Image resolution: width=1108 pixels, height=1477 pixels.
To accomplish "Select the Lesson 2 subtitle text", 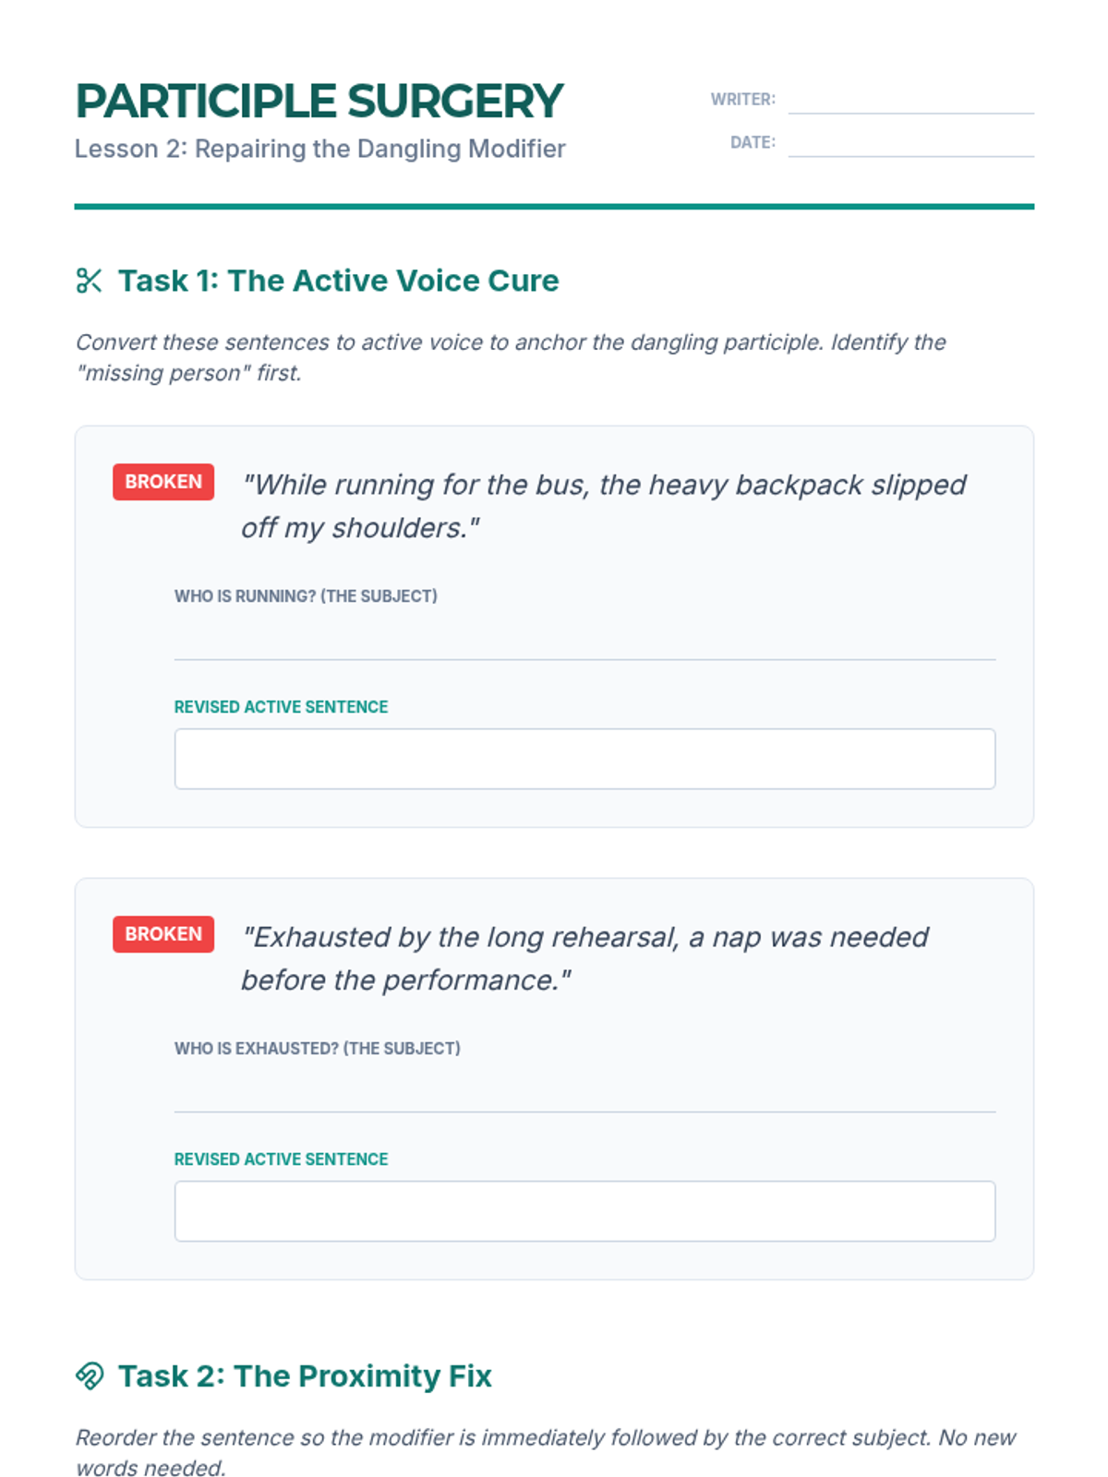I will coord(319,149).
